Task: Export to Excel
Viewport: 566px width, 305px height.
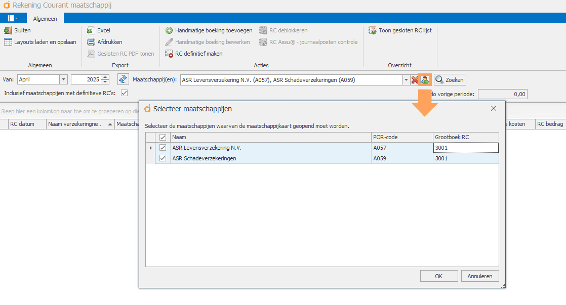Action: [x=99, y=31]
